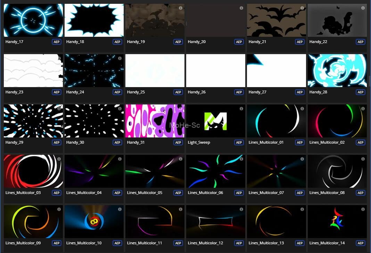Pick the Lines_Multicolor_09 preset thumbnail
The image size is (371, 253).
33,221
